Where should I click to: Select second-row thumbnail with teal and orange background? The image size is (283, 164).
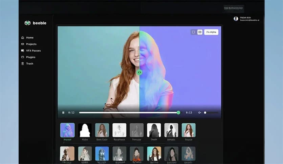tap(154, 153)
